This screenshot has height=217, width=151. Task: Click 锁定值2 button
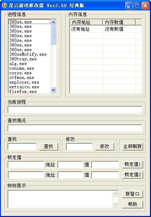pos(132,175)
